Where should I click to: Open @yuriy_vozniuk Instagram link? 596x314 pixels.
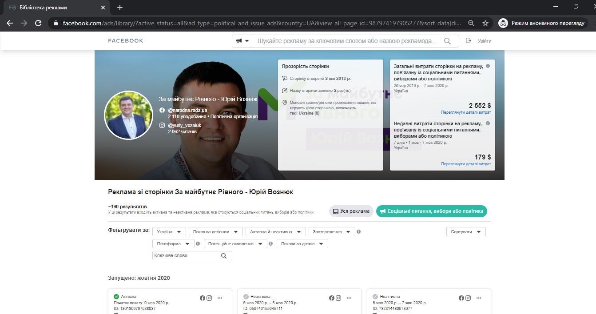coord(184,125)
